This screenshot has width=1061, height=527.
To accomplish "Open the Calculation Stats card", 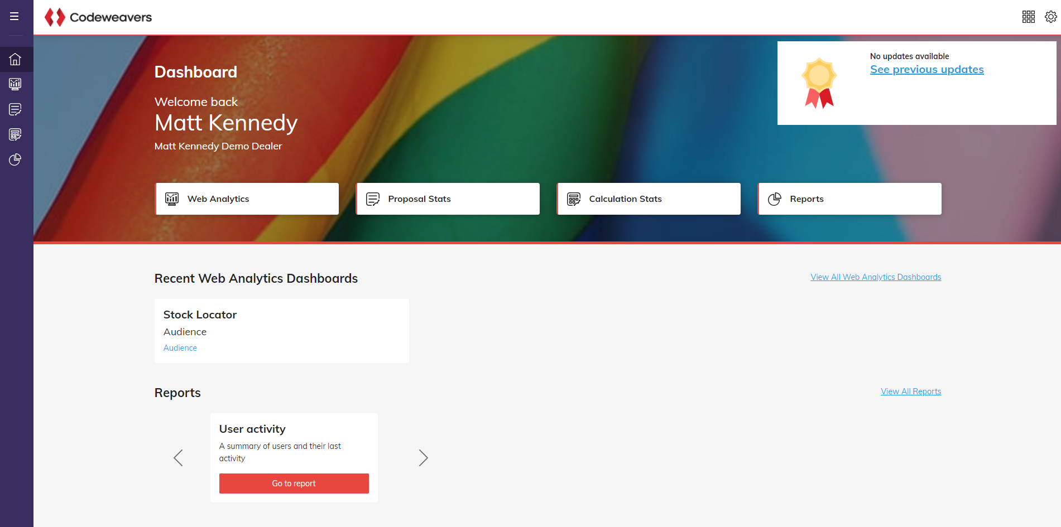I will pyautogui.click(x=649, y=199).
